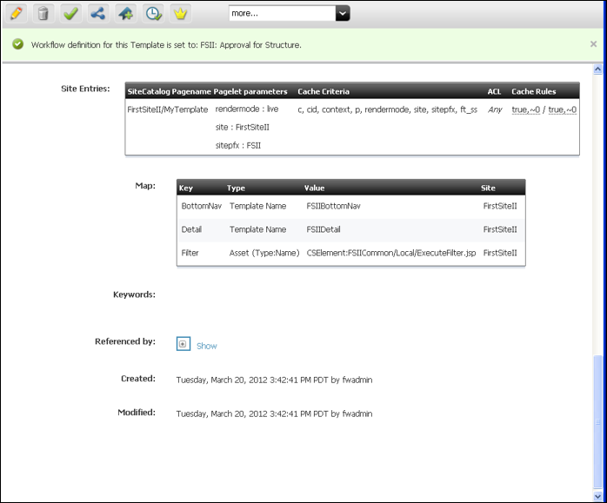The width and height of the screenshot is (607, 503).
Task: Dismiss the workflow notification message
Action: click(x=593, y=44)
